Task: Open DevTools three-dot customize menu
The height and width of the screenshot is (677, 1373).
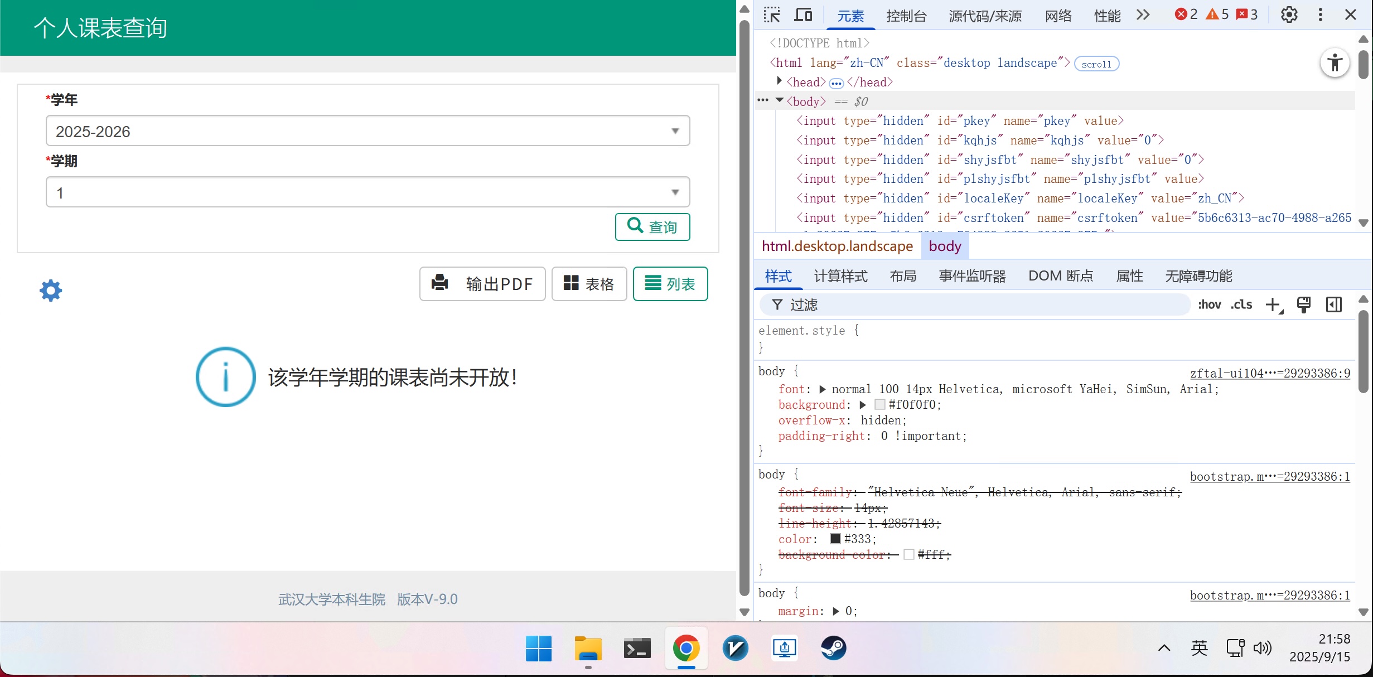Action: pyautogui.click(x=1320, y=15)
